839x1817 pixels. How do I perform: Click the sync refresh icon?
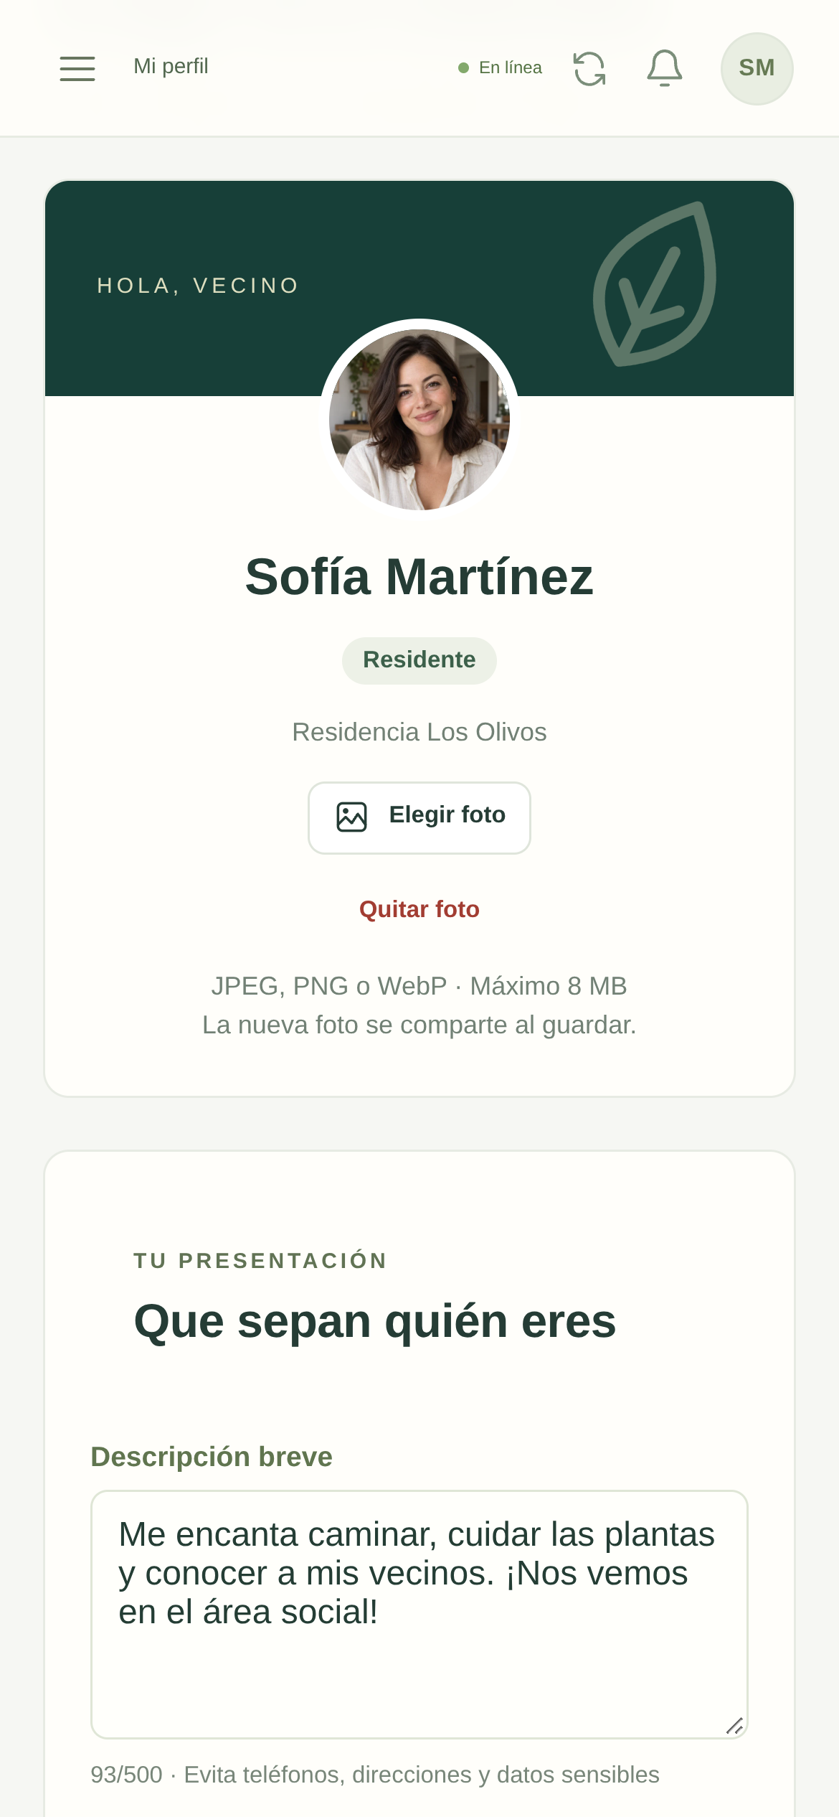click(589, 69)
